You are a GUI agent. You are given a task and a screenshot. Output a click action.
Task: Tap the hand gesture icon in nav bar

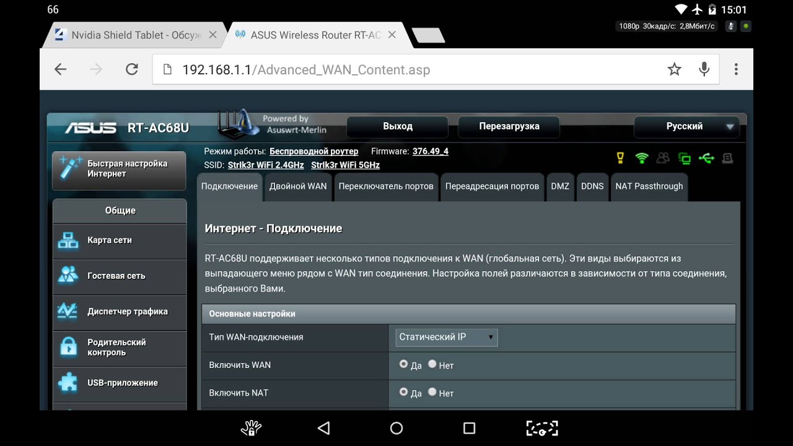251,428
